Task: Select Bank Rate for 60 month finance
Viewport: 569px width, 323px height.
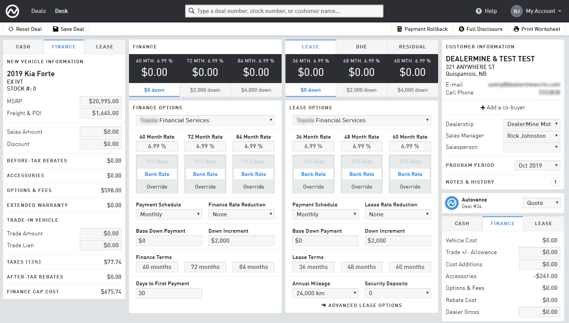Action: click(x=157, y=174)
